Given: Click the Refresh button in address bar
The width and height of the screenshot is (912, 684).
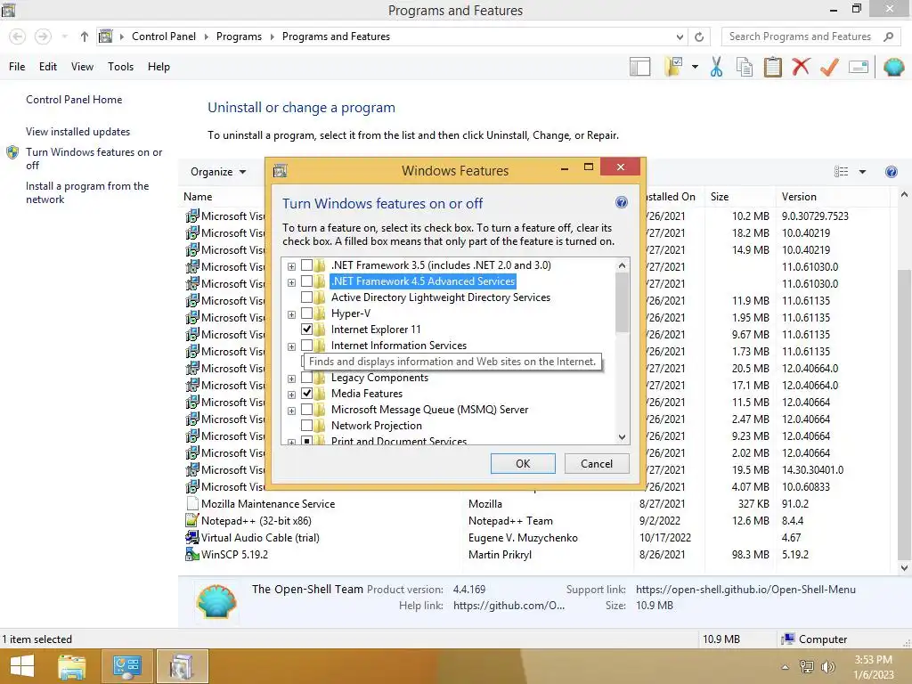Looking at the screenshot, I should 699,37.
